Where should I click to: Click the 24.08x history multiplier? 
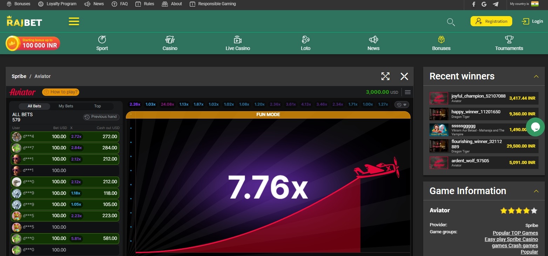pyautogui.click(x=167, y=104)
